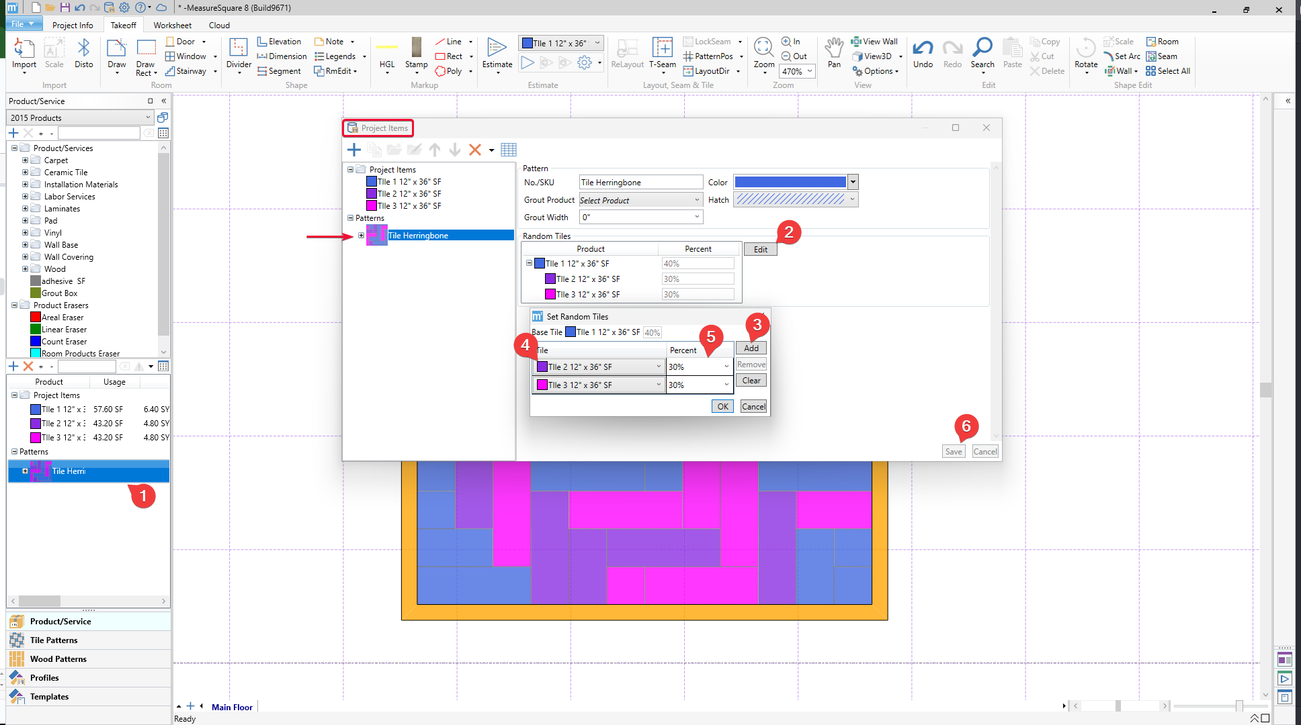Click red delete X in Project Items toolbar

click(474, 150)
